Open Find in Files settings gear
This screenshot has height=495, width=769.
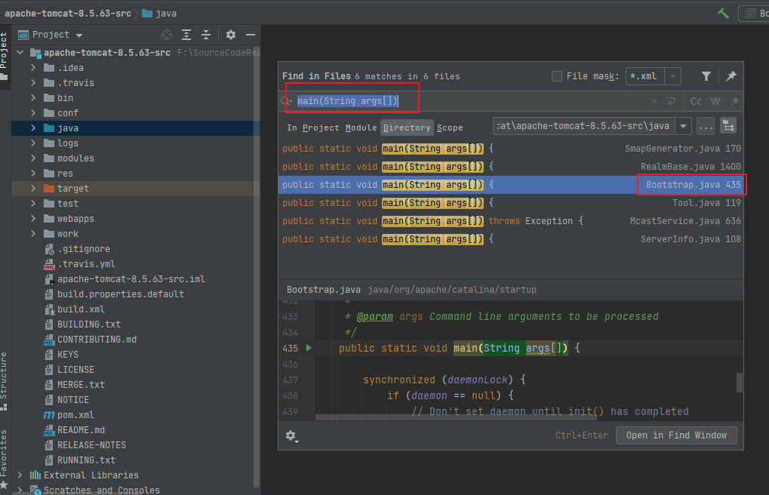point(291,435)
